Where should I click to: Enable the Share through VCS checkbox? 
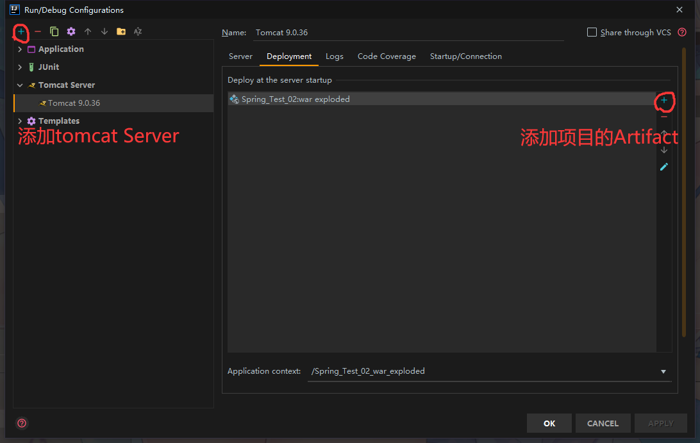point(592,32)
